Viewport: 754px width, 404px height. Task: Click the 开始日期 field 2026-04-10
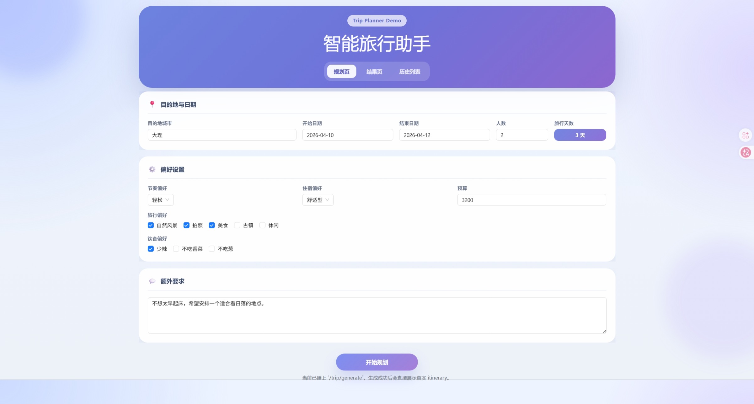[x=348, y=135]
